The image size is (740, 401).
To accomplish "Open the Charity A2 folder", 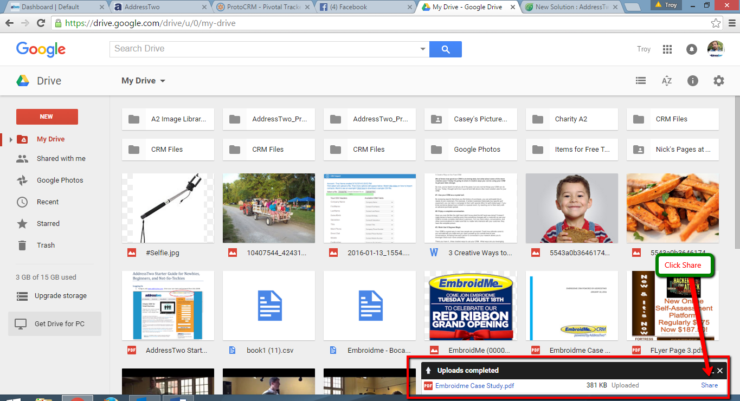I will (571, 119).
